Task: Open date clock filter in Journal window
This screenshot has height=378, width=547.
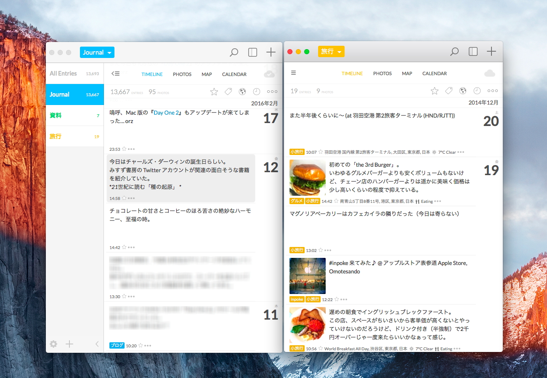Action: click(x=256, y=92)
